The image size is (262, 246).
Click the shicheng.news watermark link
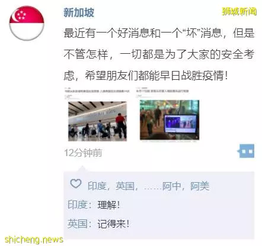[x=34, y=239]
